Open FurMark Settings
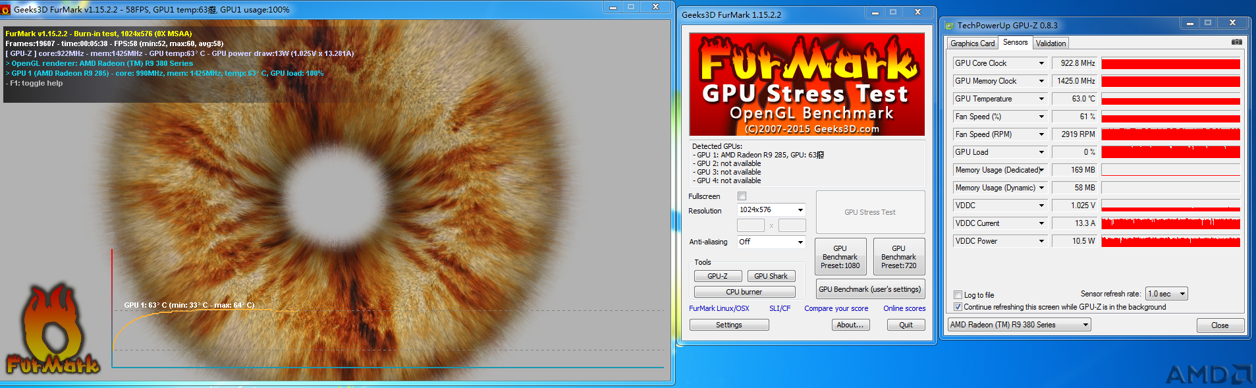Screen dimensions: 1256x388 (729, 325)
